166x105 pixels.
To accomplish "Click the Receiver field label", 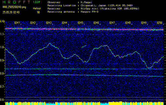I will click(x=54, y=8).
